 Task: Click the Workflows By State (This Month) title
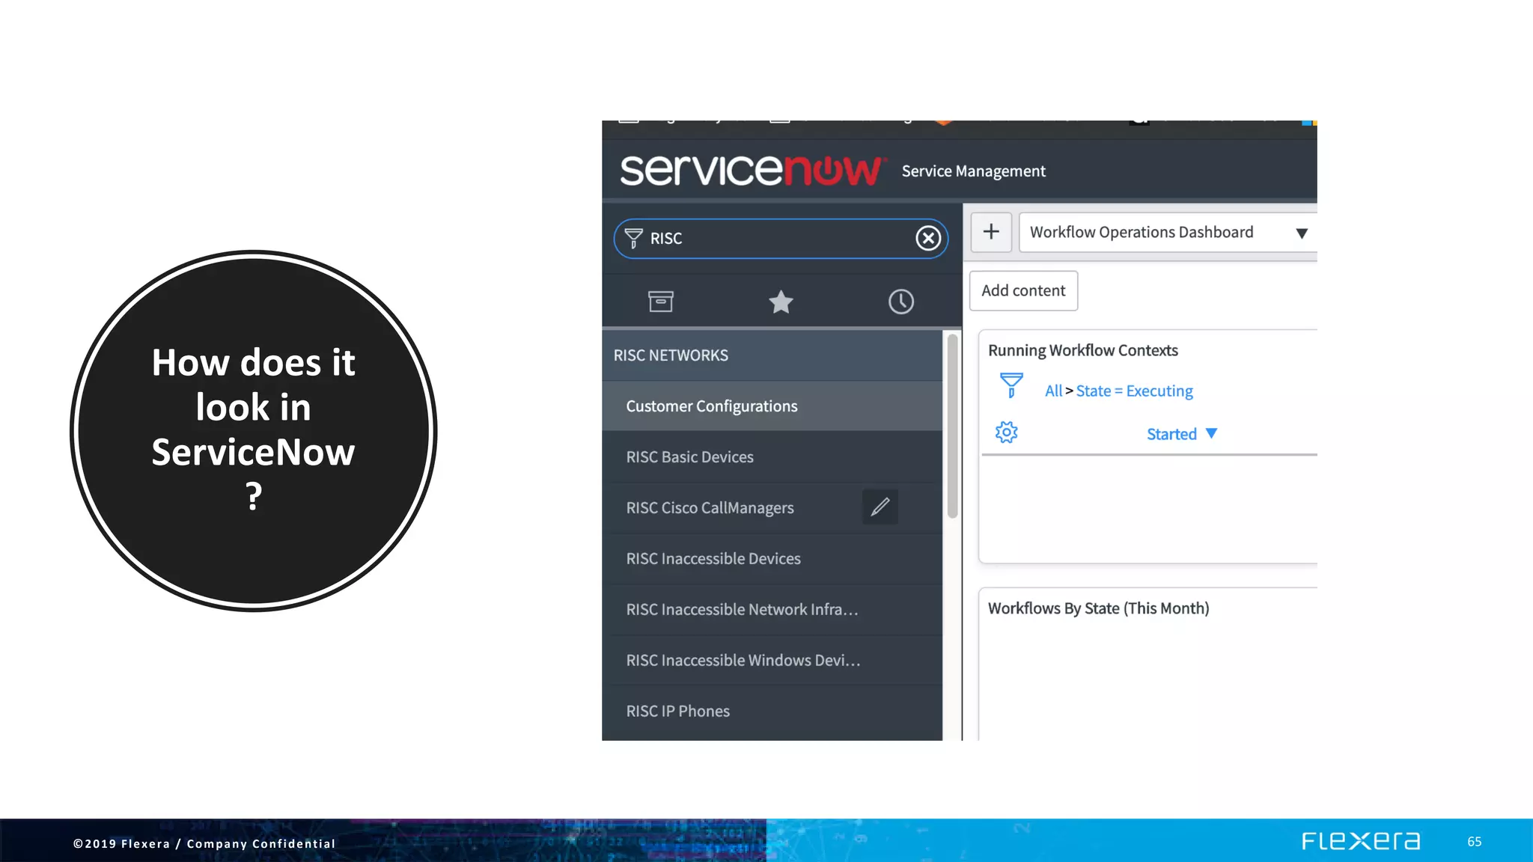click(x=1098, y=608)
